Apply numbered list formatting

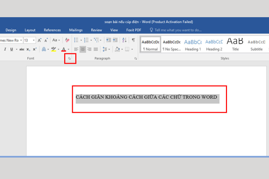86,40
